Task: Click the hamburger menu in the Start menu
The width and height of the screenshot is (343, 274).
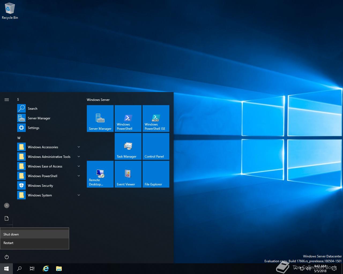Action: (7, 100)
